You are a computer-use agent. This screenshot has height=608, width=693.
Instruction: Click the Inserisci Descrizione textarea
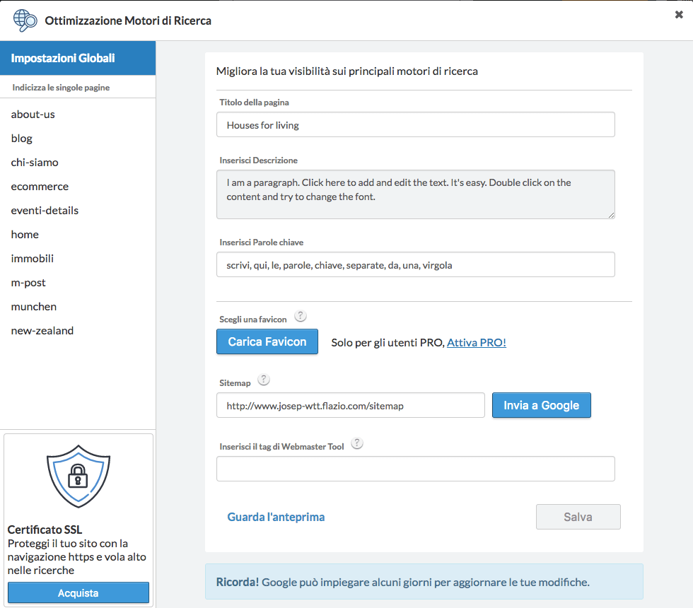pyautogui.click(x=416, y=194)
